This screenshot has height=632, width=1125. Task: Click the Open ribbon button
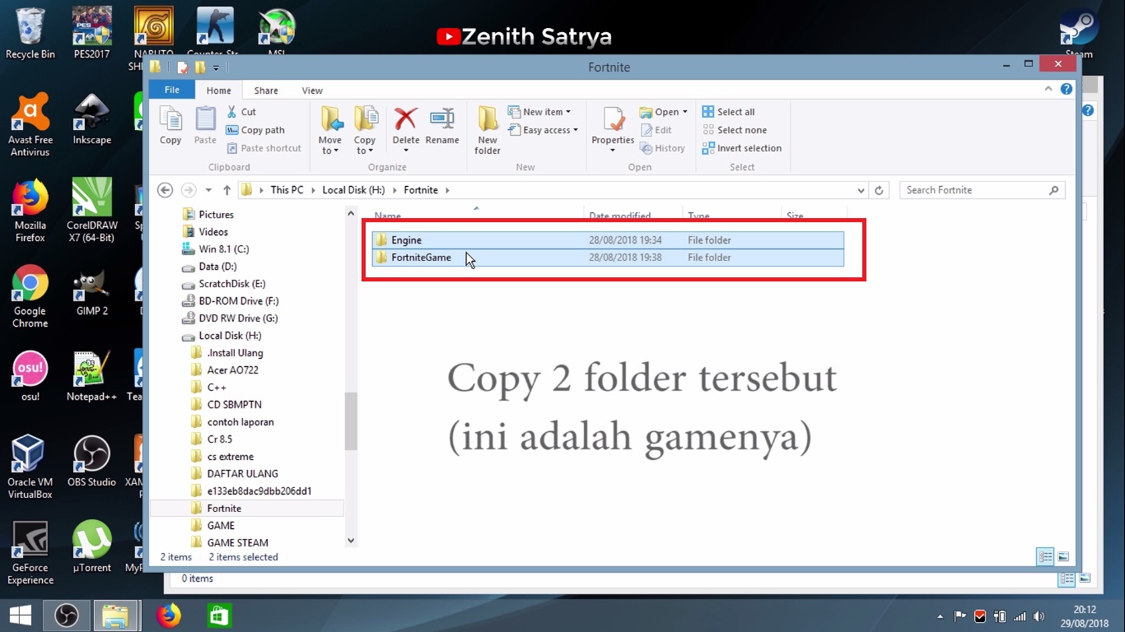coord(664,112)
